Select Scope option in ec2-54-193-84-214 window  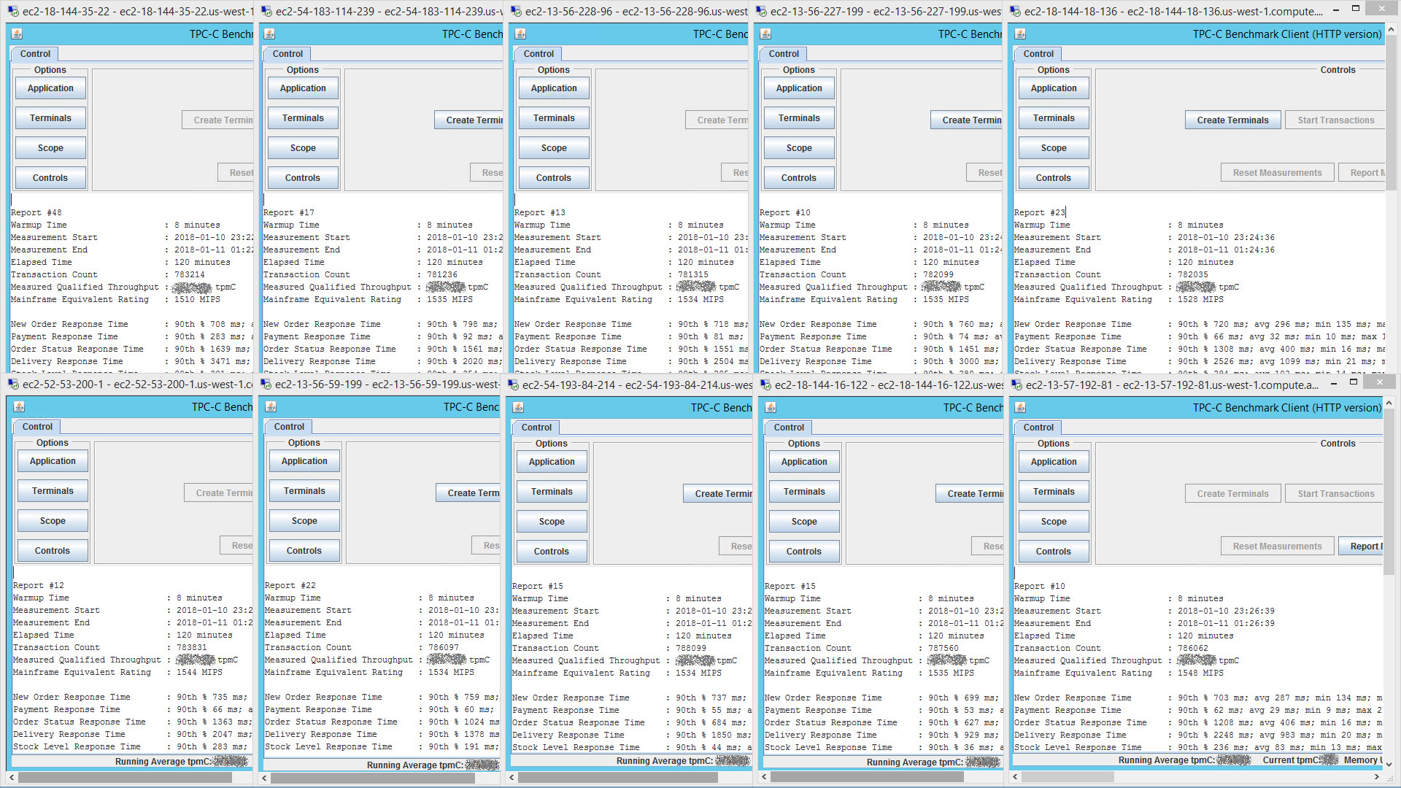pos(552,522)
